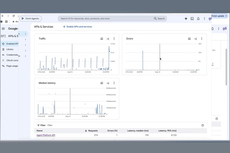
Task: Open Agent Platform API link
Action: (46, 135)
